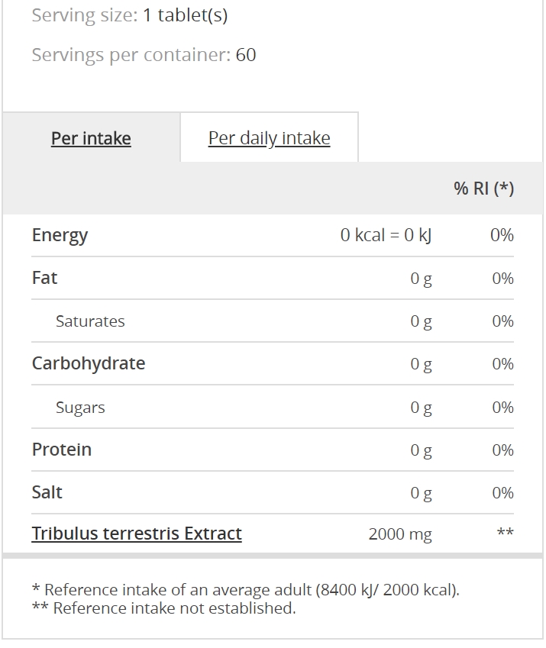Open the Tribulus terrestris Extract link
The height and width of the screenshot is (648, 546).
click(x=137, y=534)
